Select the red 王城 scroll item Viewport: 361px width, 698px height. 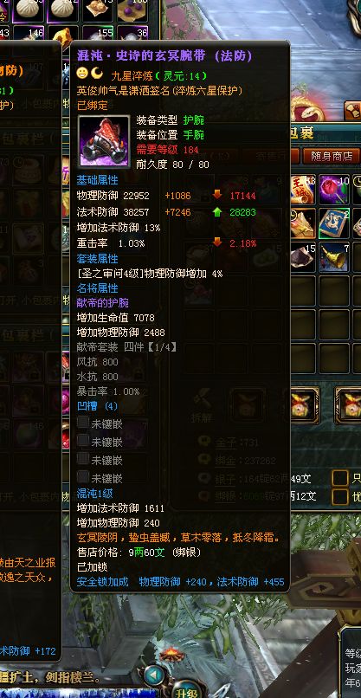pyautogui.click(x=303, y=189)
